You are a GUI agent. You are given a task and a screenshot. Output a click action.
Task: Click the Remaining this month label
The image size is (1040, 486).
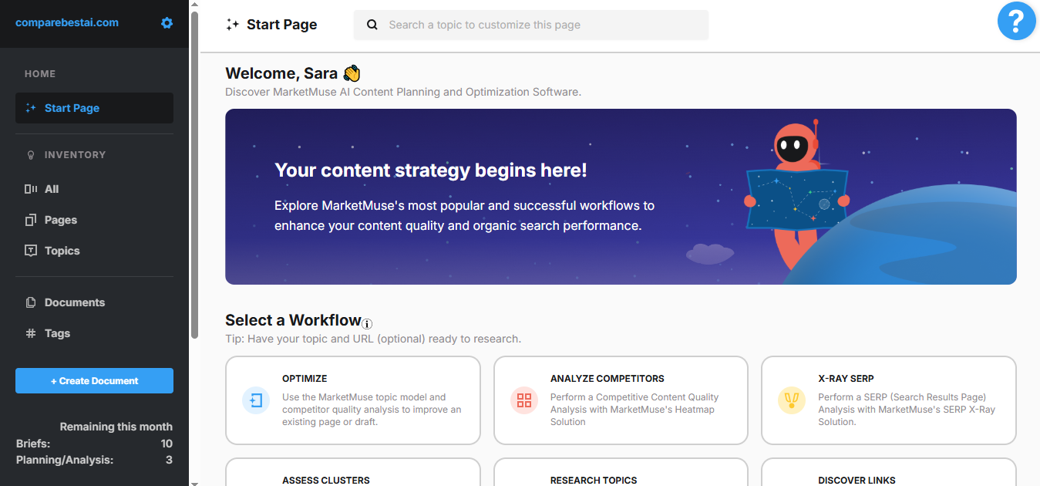coord(116,427)
